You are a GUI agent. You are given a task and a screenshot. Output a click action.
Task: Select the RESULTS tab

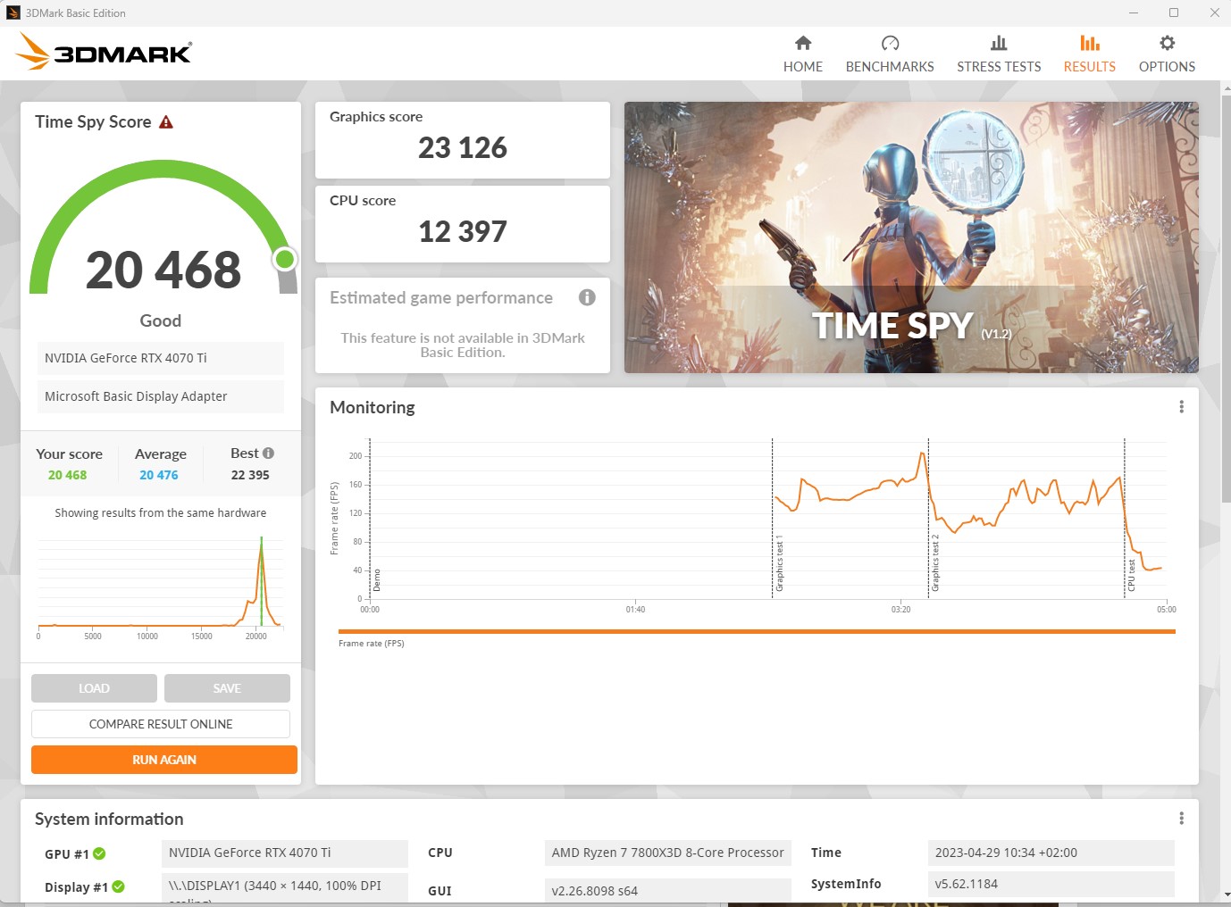pos(1089,54)
